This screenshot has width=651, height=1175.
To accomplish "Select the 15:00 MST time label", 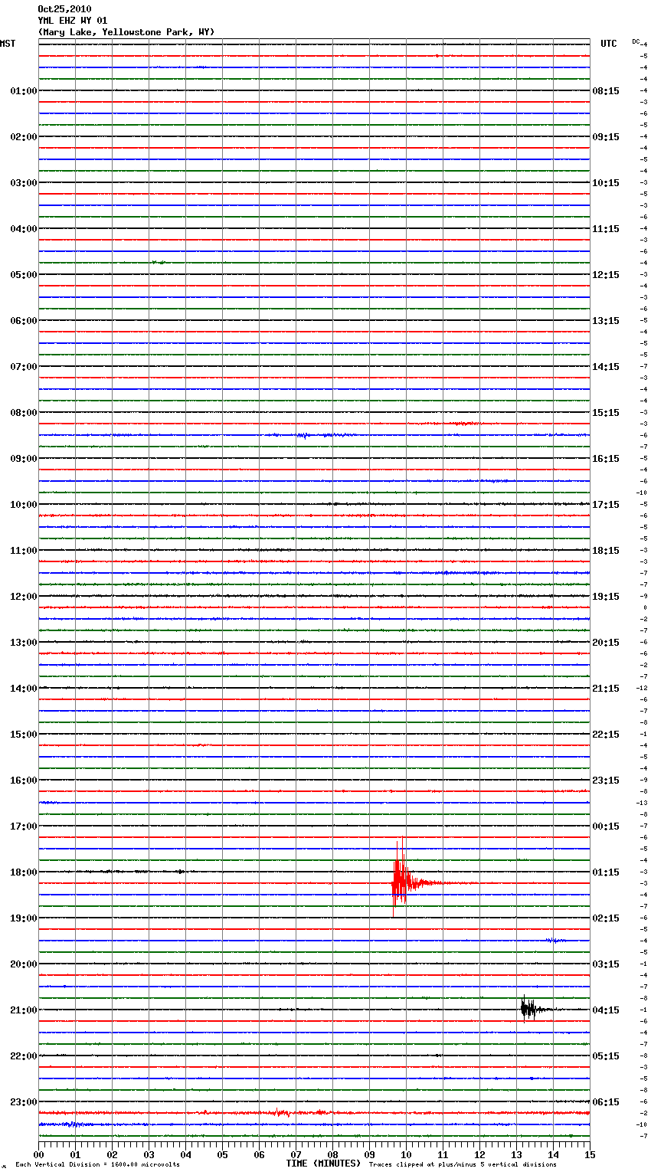I will [x=23, y=735].
